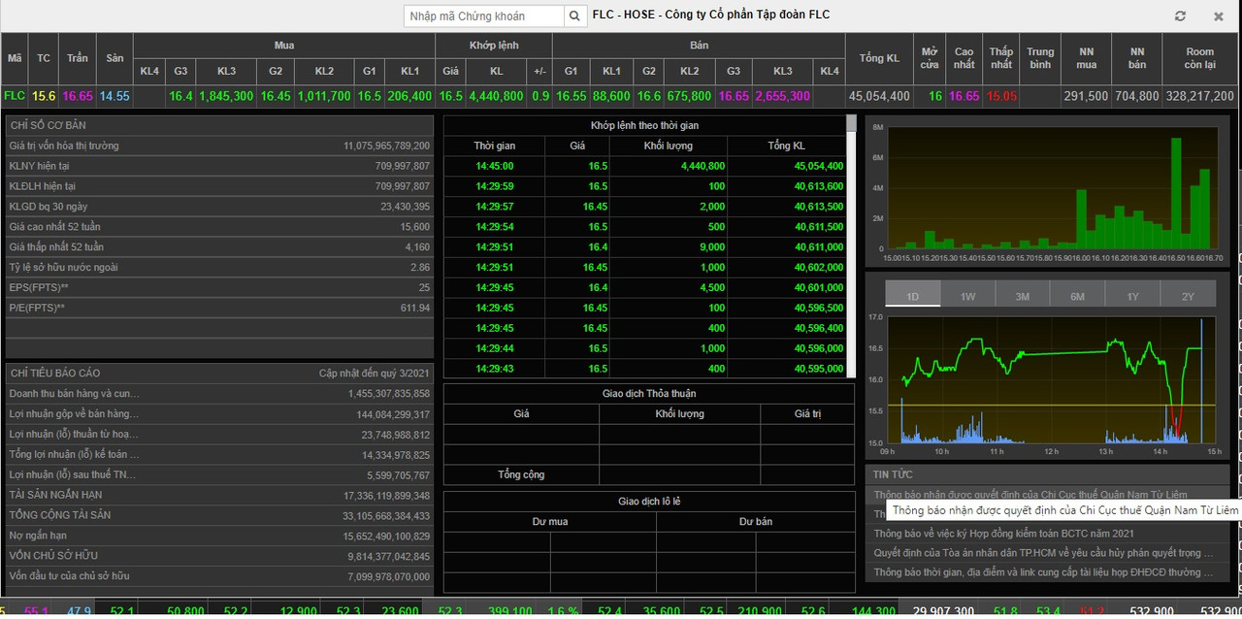Click the 14:29:54 trade row time
This screenshot has height=619, width=1242.
click(x=494, y=227)
